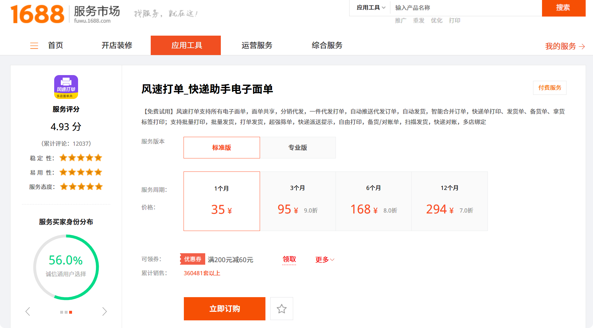Image resolution: width=593 pixels, height=328 pixels.
Task: Choose the 6个月 168¥ period
Action: click(374, 201)
